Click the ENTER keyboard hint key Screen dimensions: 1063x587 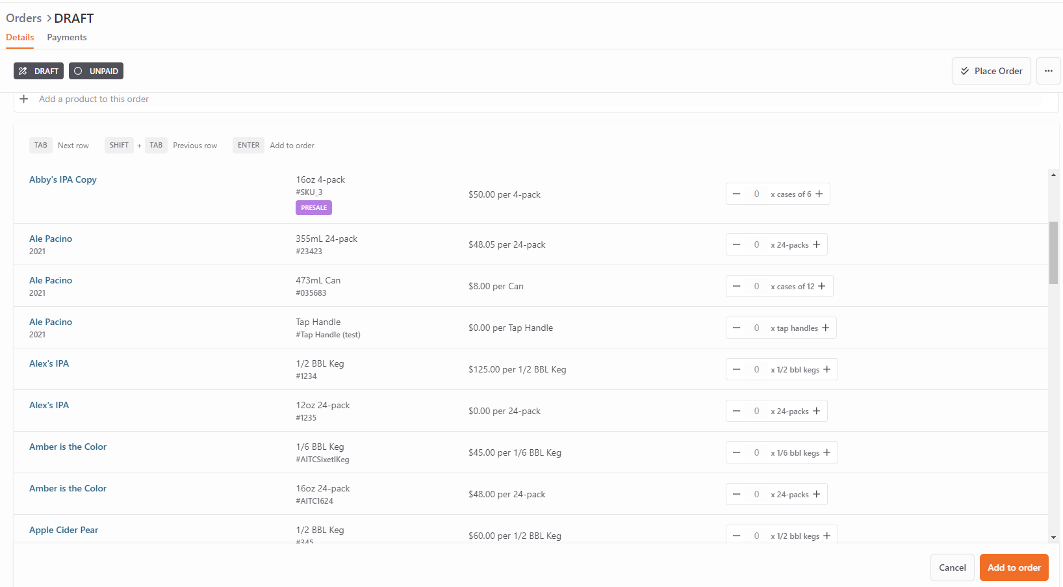click(x=249, y=145)
